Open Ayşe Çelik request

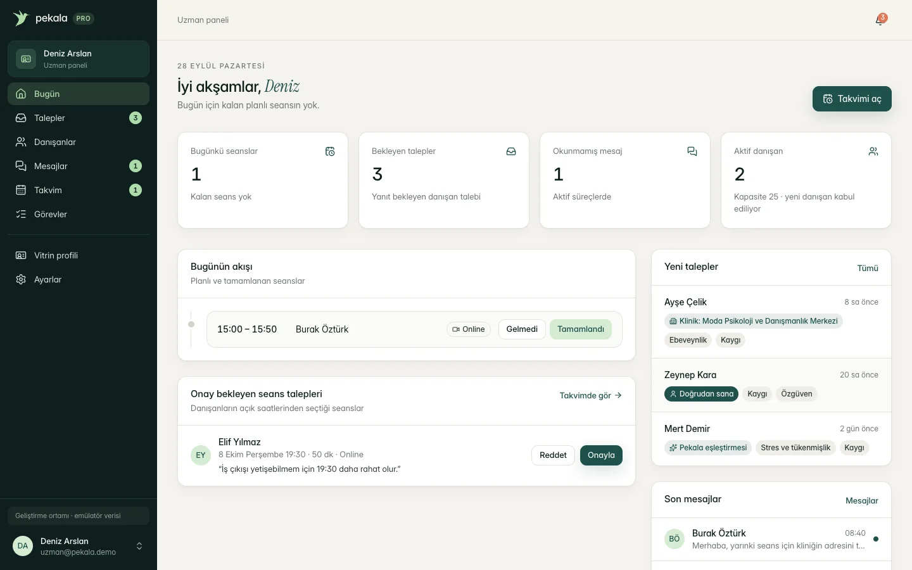[x=771, y=322]
